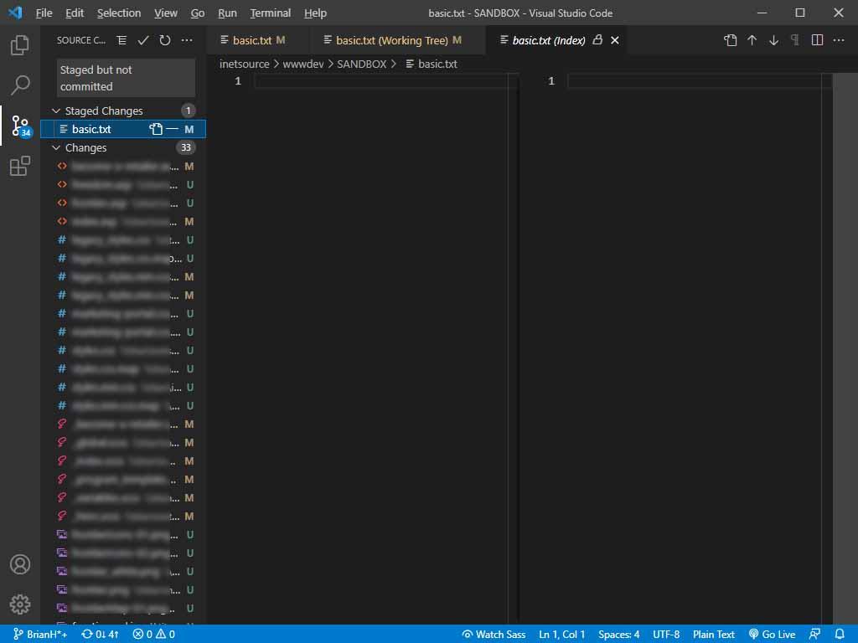Viewport: 858px width, 643px height.
Task: Toggle whitespace trimming paragraph icon
Action: pyautogui.click(x=795, y=40)
